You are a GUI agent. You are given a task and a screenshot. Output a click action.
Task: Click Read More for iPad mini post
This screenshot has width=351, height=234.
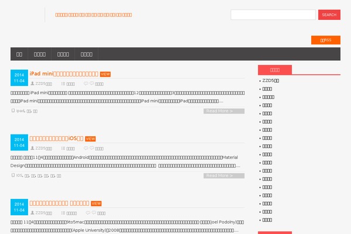tap(224, 111)
